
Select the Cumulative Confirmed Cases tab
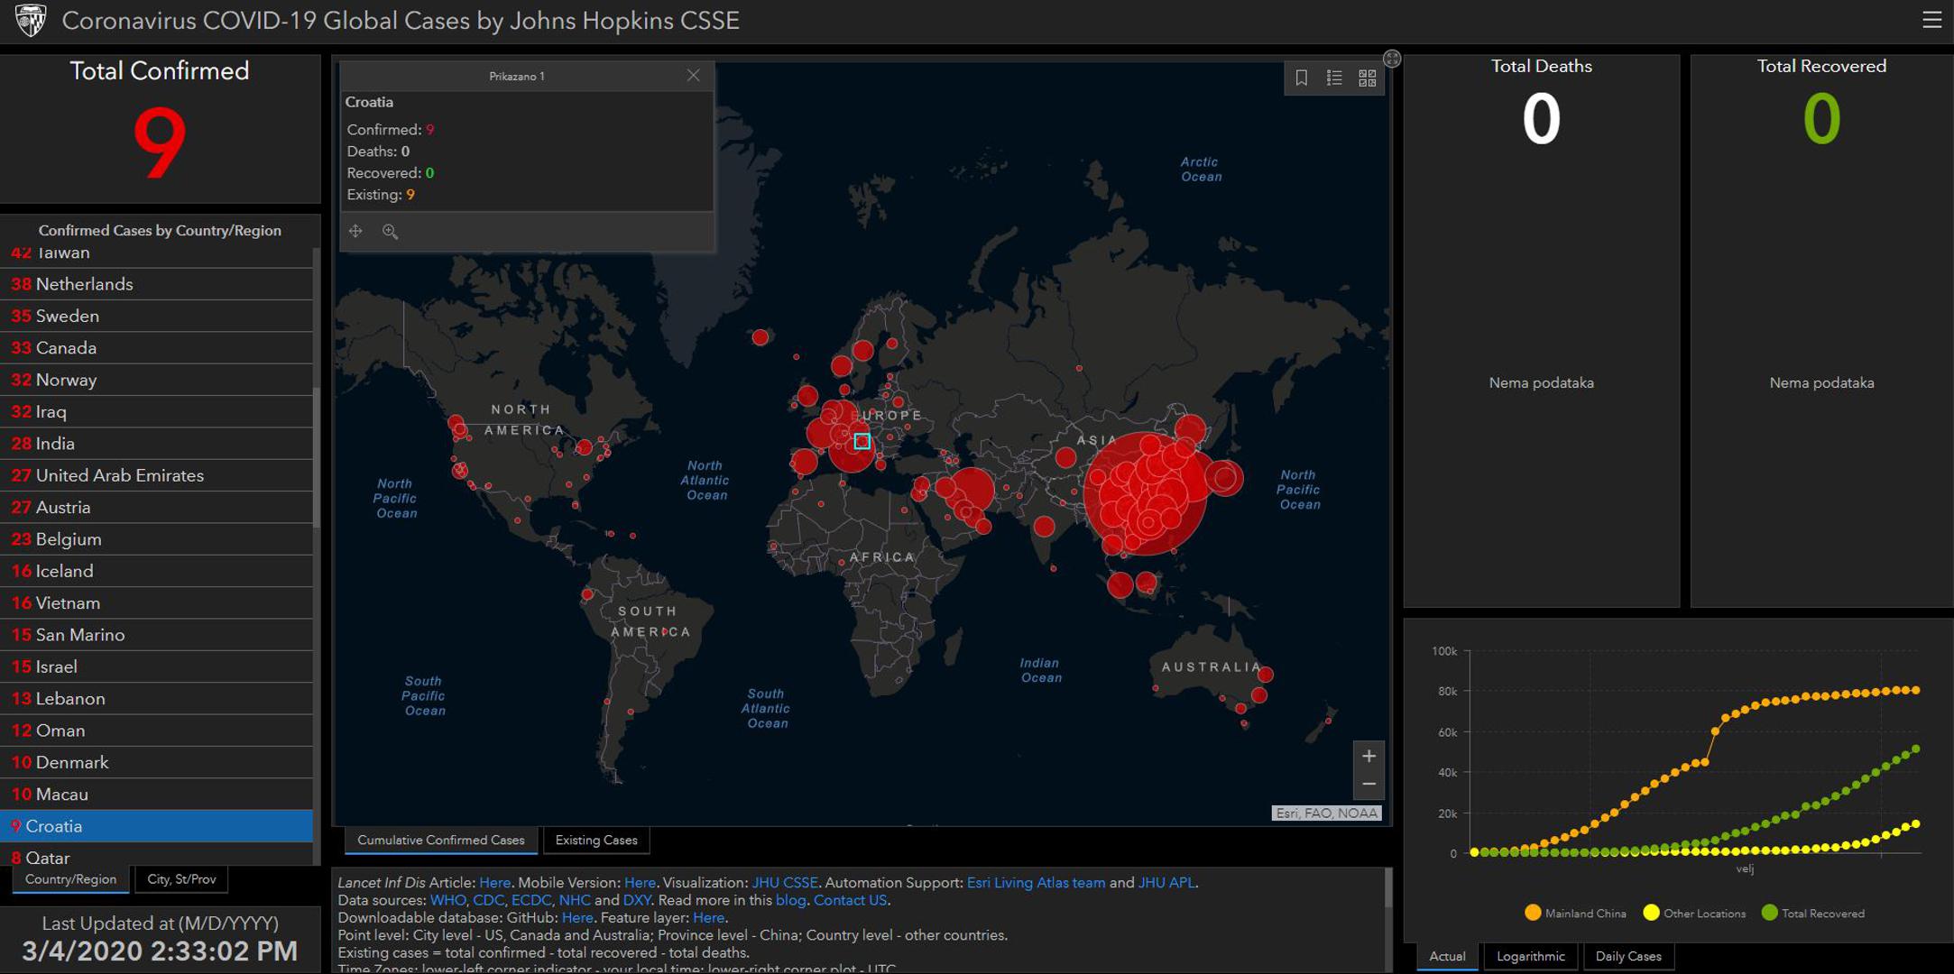coord(440,840)
